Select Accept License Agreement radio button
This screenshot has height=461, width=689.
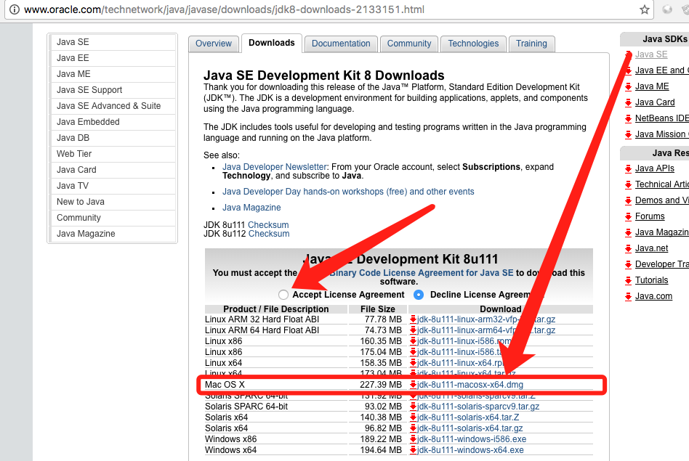point(283,295)
